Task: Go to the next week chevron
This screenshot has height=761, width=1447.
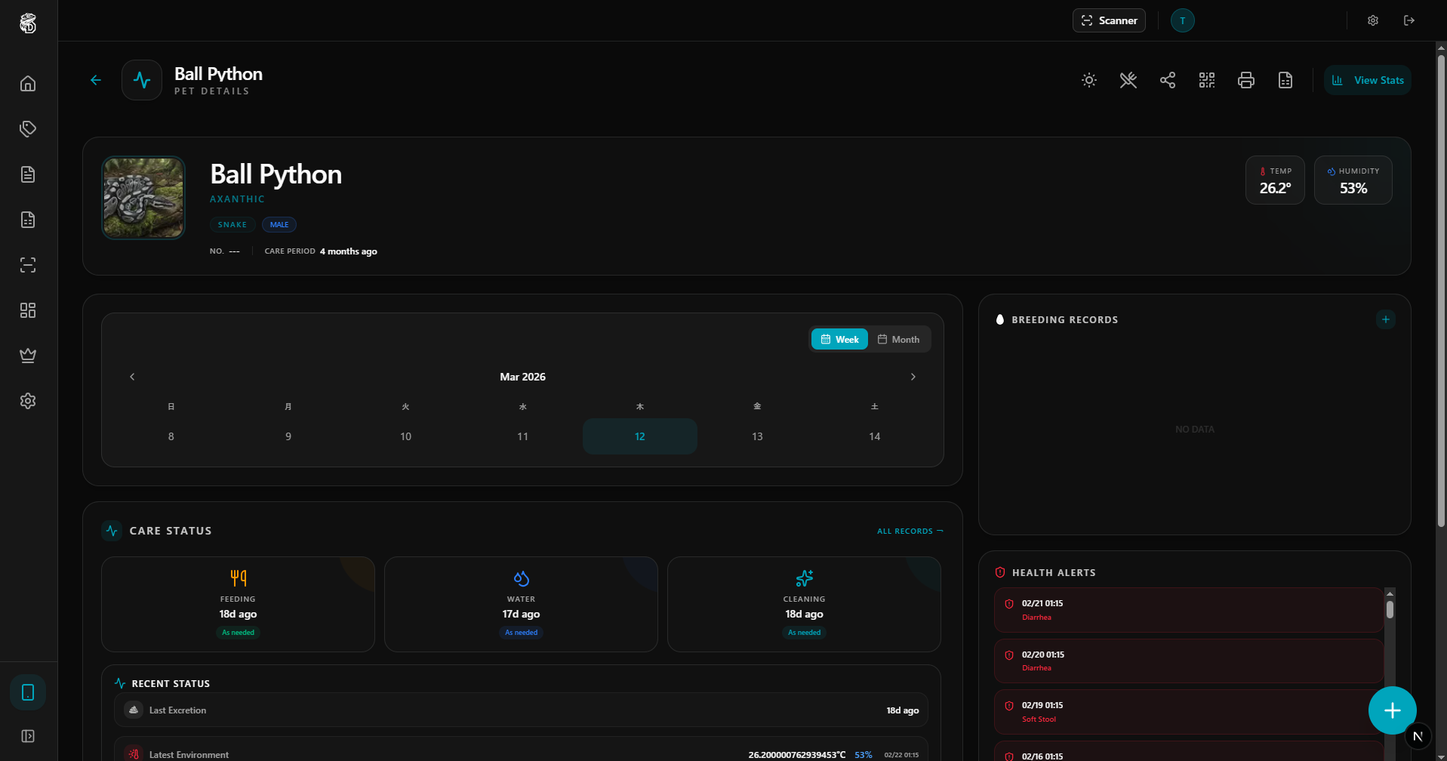Action: pyautogui.click(x=913, y=377)
